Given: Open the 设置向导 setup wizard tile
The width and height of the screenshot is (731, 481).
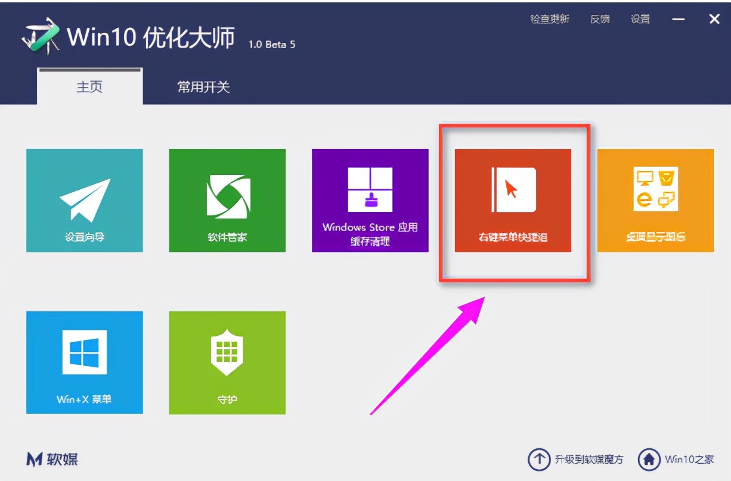Looking at the screenshot, I should point(84,199).
